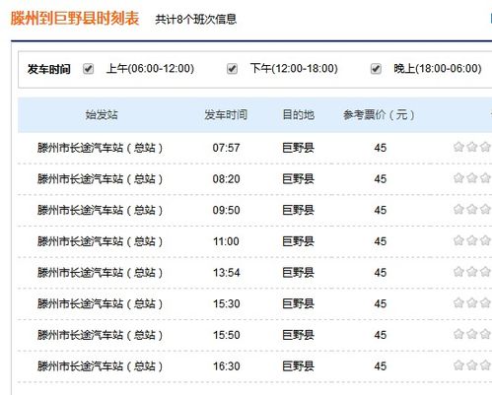The width and height of the screenshot is (492, 395).
Task: Click 巨野县 destination in the 11:00 row
Action: pyautogui.click(x=299, y=241)
